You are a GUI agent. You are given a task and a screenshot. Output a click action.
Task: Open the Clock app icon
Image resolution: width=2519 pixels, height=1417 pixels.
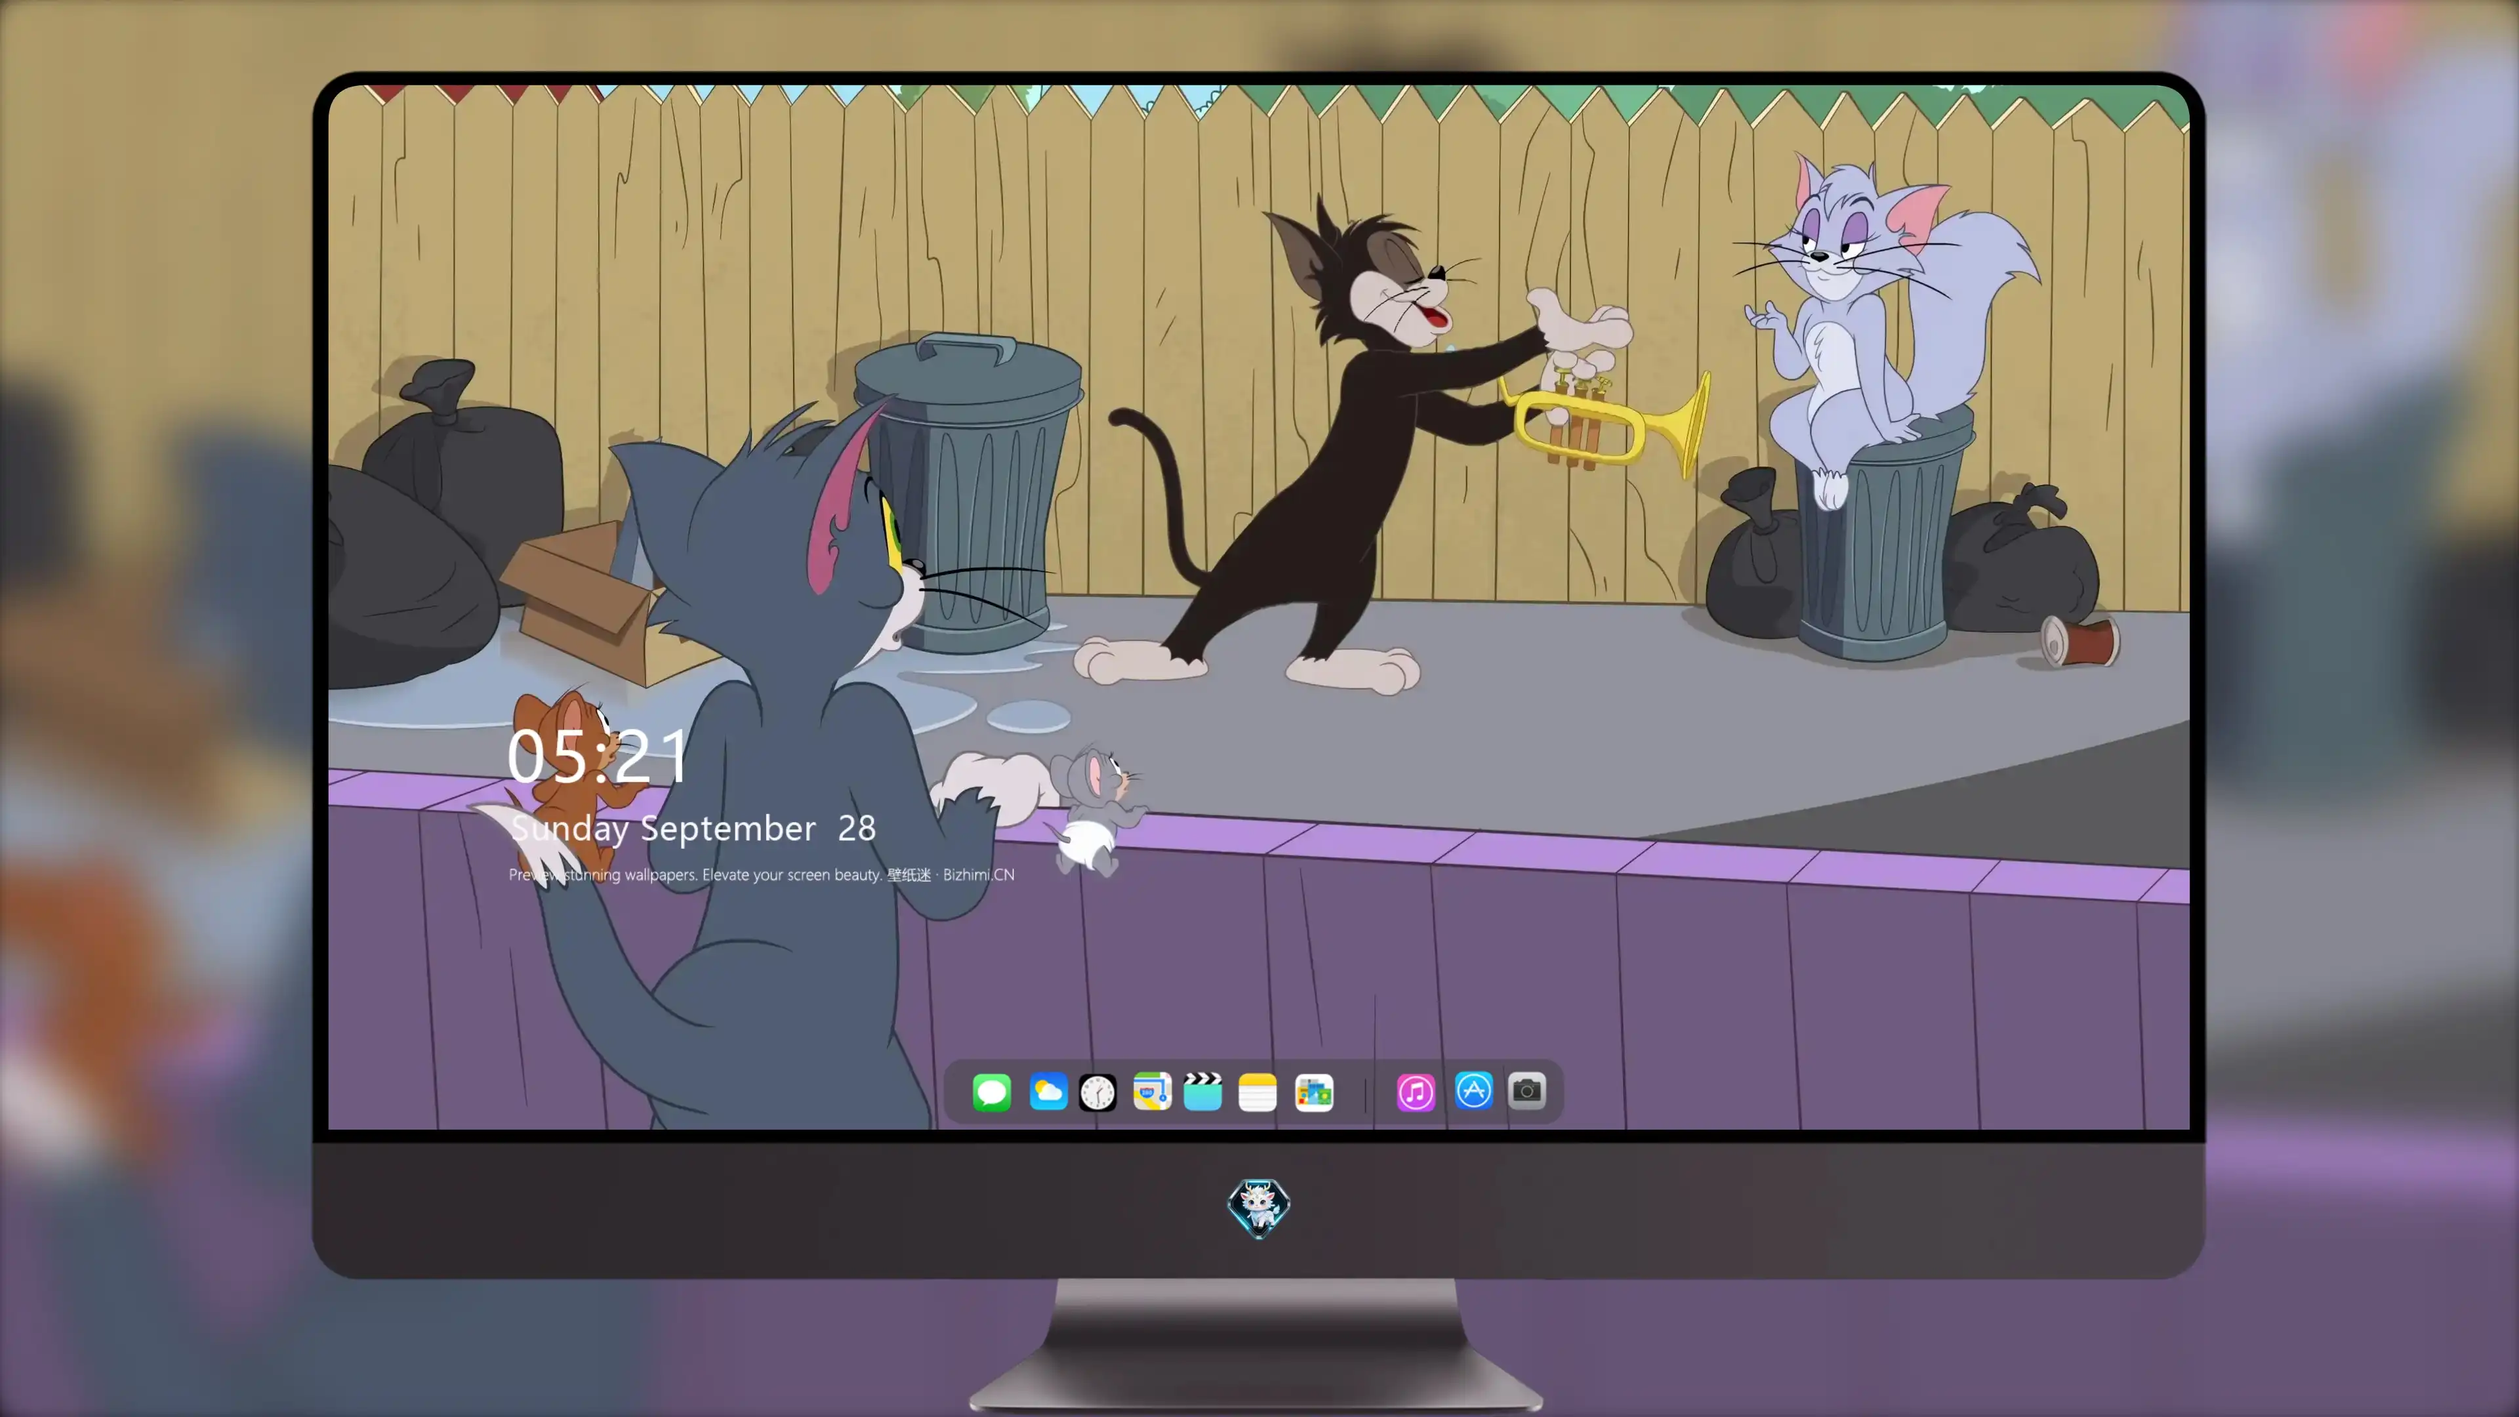1097,1092
